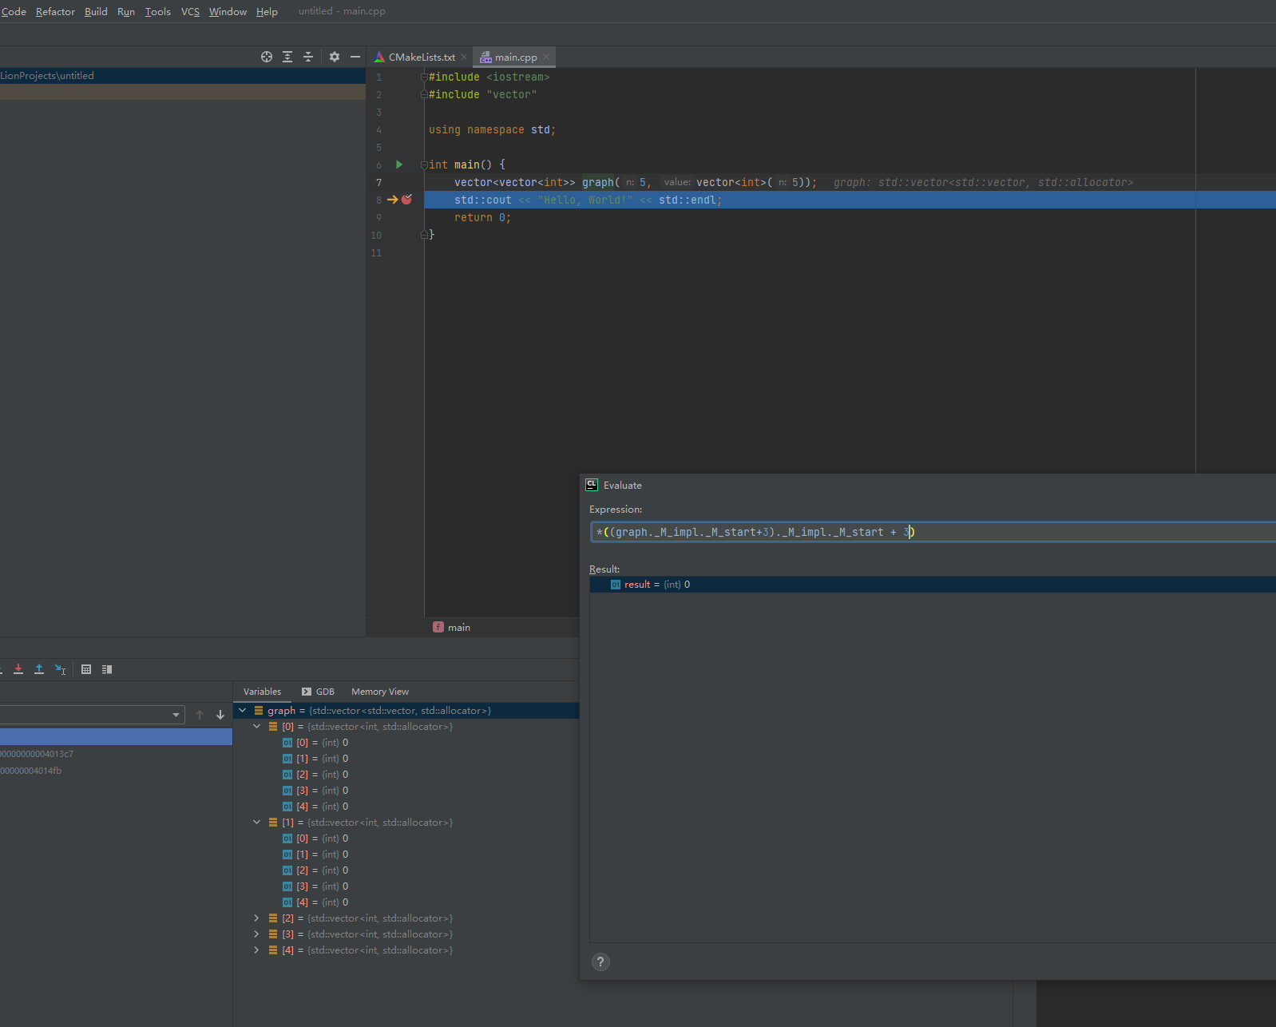This screenshot has height=1027, width=1276.
Task: Toggle the breakpoint on line 8
Action: click(406, 200)
